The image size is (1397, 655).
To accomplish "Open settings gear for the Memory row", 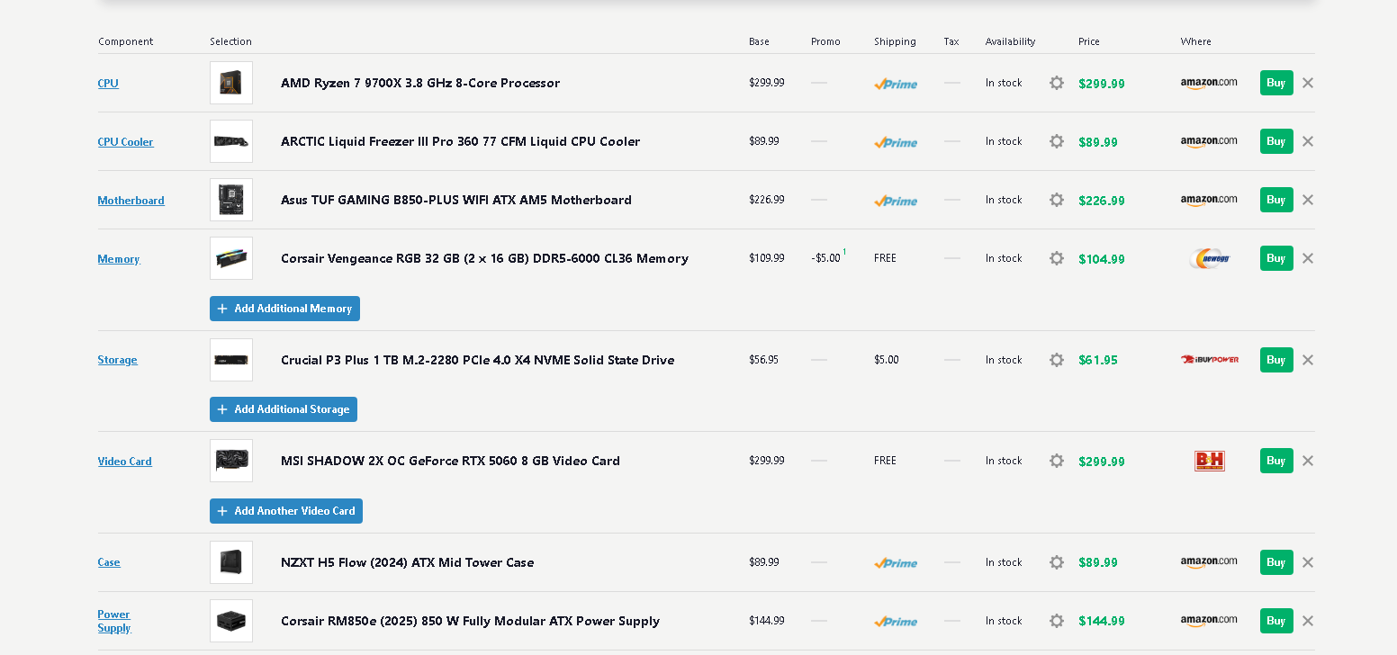I will [1057, 258].
